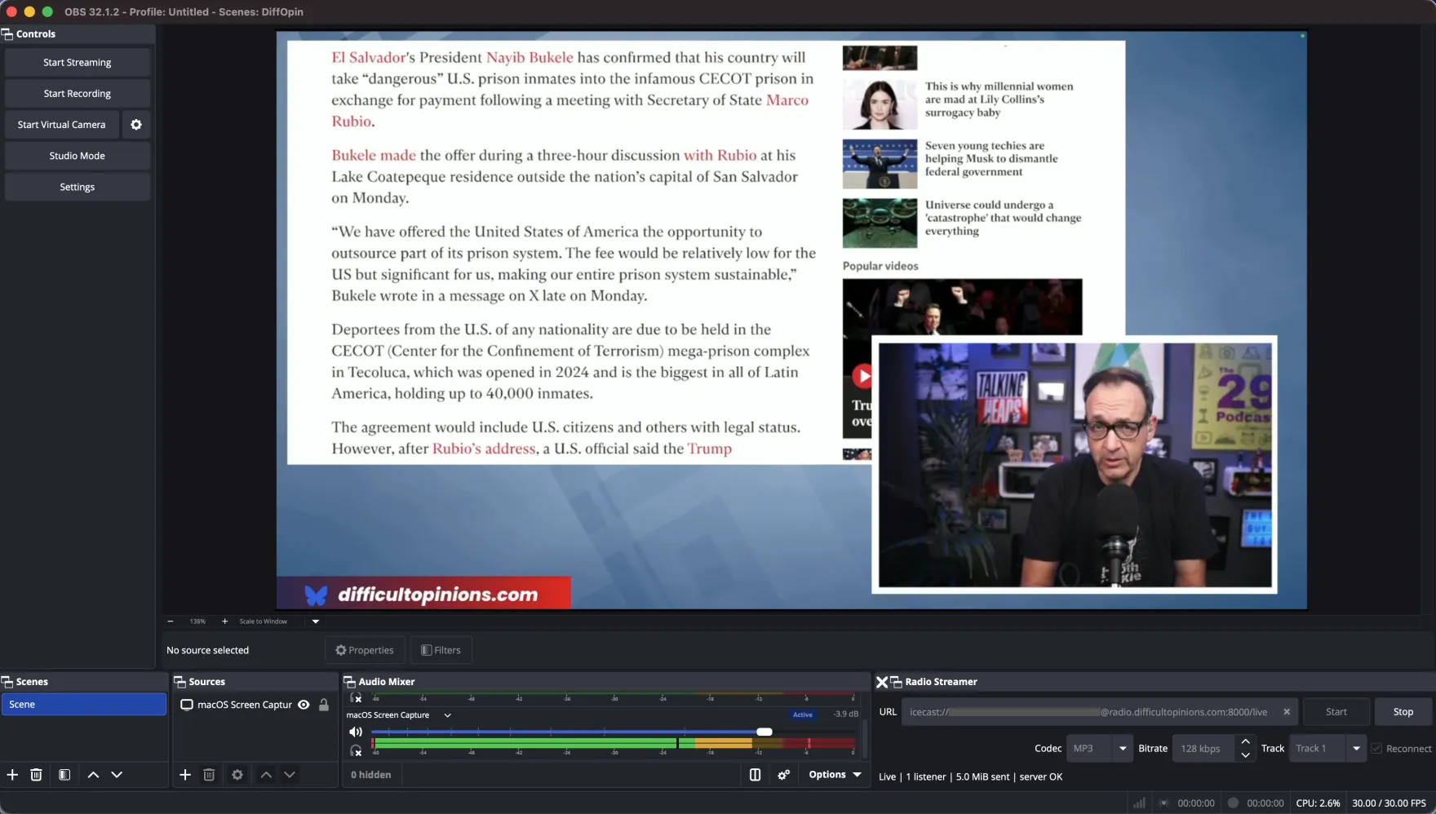Select macOS Screen Captur source row
1436x814 pixels.
(x=255, y=705)
